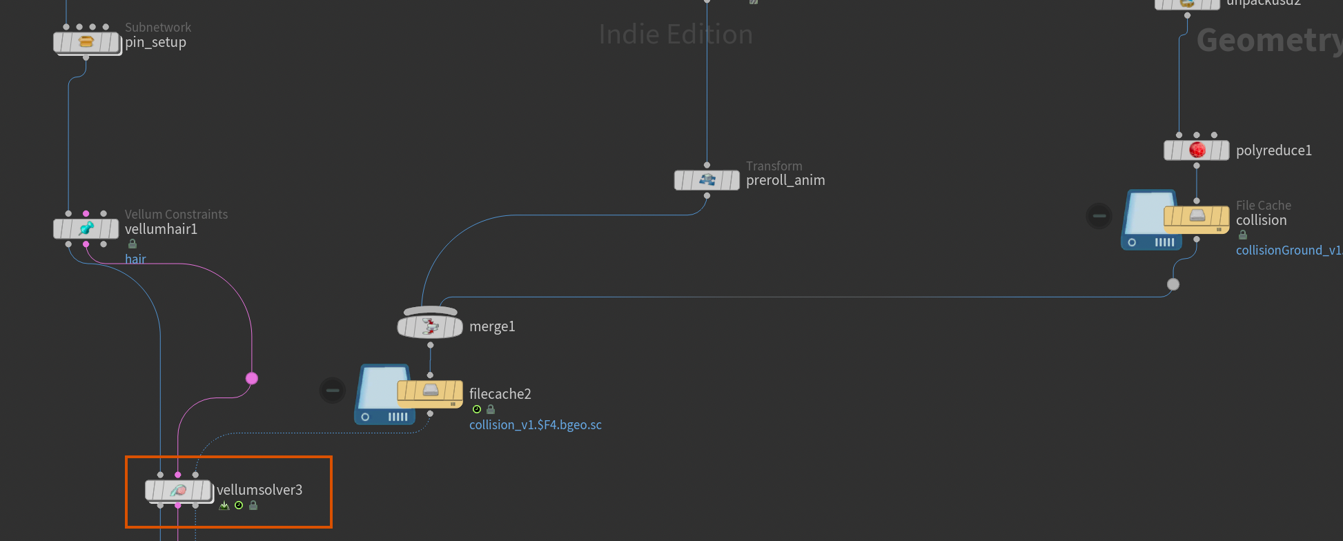
Task: Select the pin_setup subnetwork node icon
Action: pyautogui.click(x=86, y=43)
